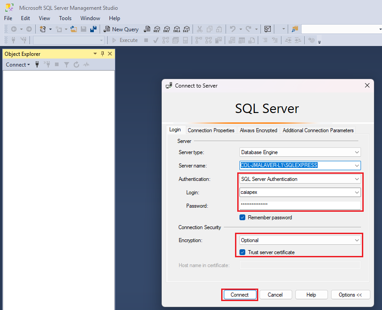Screen dimensions: 382x310
Task: Click the Increase Indent icon
Action: 298,40
